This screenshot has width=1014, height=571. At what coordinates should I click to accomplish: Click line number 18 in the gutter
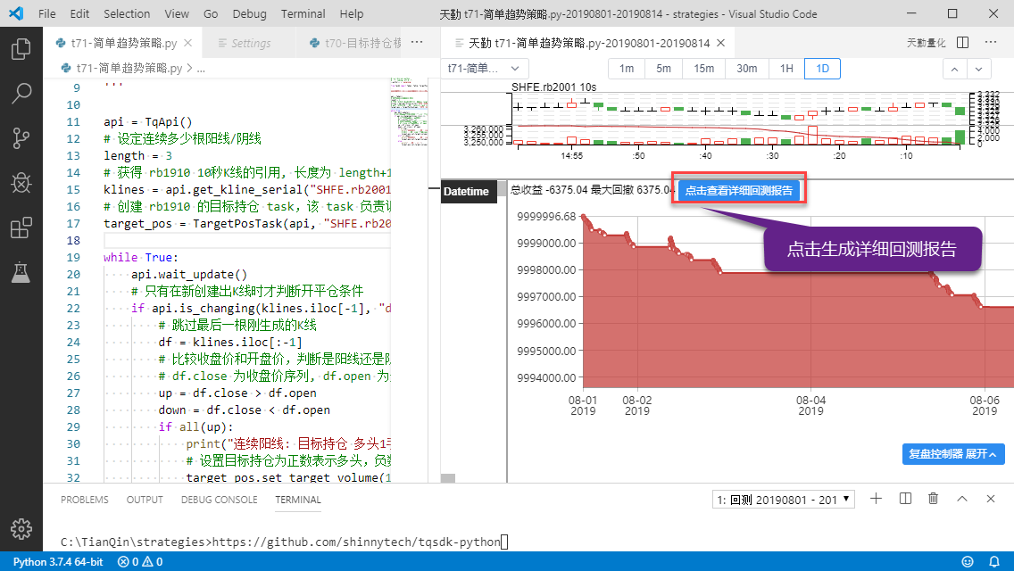pyautogui.click(x=73, y=240)
